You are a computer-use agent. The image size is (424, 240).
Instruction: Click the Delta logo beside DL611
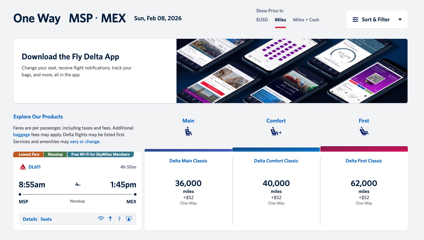23,167
